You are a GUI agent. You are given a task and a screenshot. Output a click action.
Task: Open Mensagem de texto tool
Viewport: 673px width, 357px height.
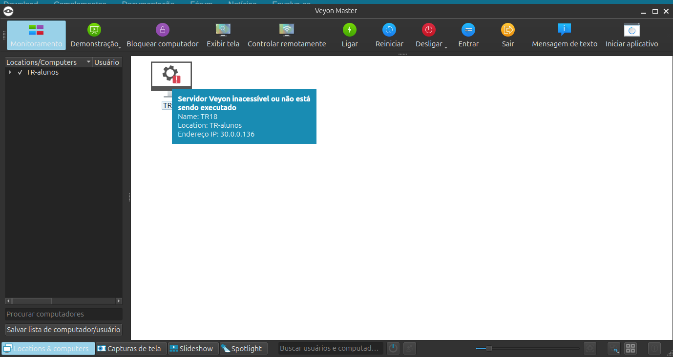[x=565, y=35]
